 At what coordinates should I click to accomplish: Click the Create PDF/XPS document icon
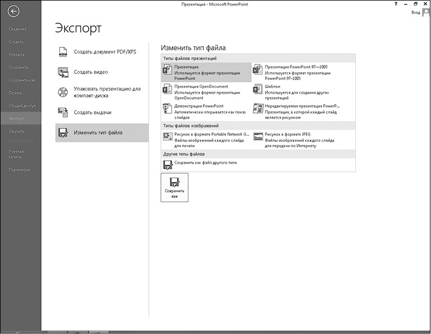(x=63, y=52)
